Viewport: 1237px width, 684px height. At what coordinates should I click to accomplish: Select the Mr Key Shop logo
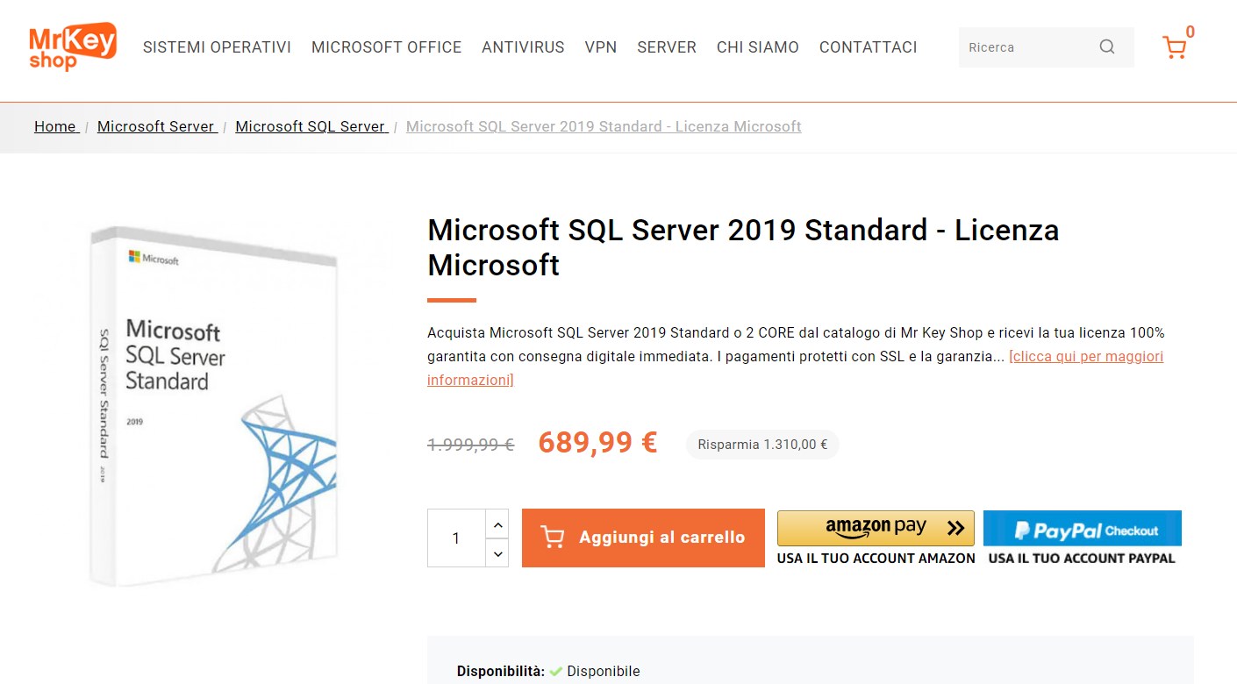point(72,46)
